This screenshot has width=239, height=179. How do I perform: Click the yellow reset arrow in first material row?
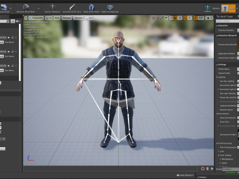pyautogui.click(x=16, y=38)
